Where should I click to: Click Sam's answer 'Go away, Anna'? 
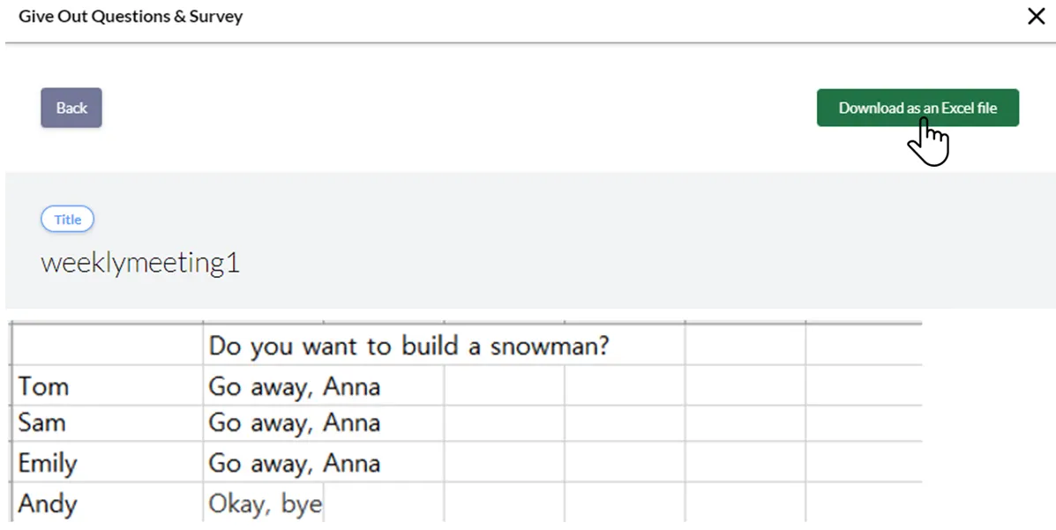295,422
